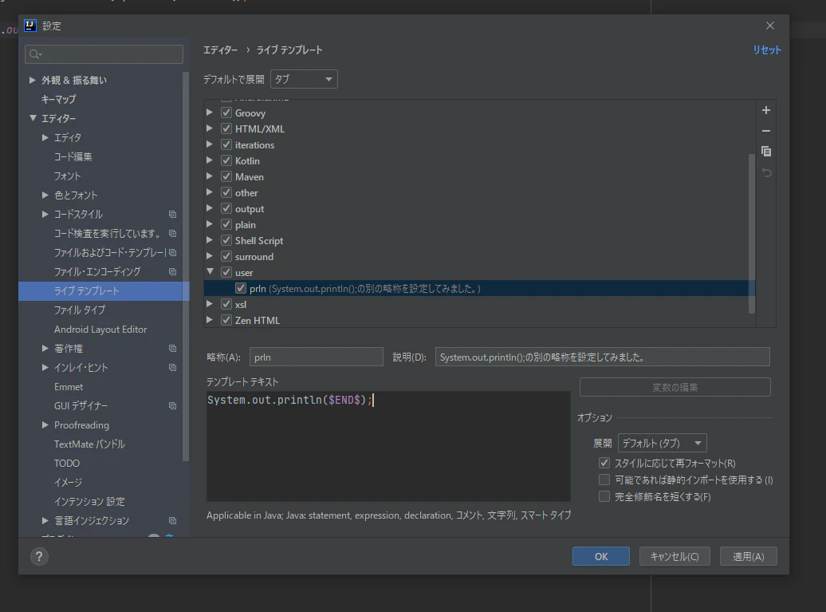Remove selected template with minus icon
Image resolution: width=826 pixels, height=612 pixels.
[x=766, y=131]
